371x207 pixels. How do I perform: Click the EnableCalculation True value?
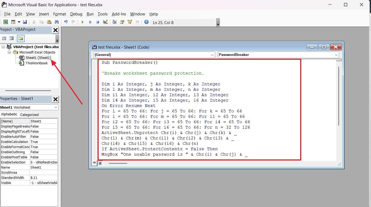44,142
